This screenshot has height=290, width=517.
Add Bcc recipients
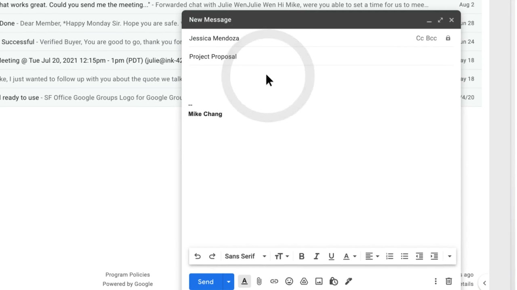(431, 38)
